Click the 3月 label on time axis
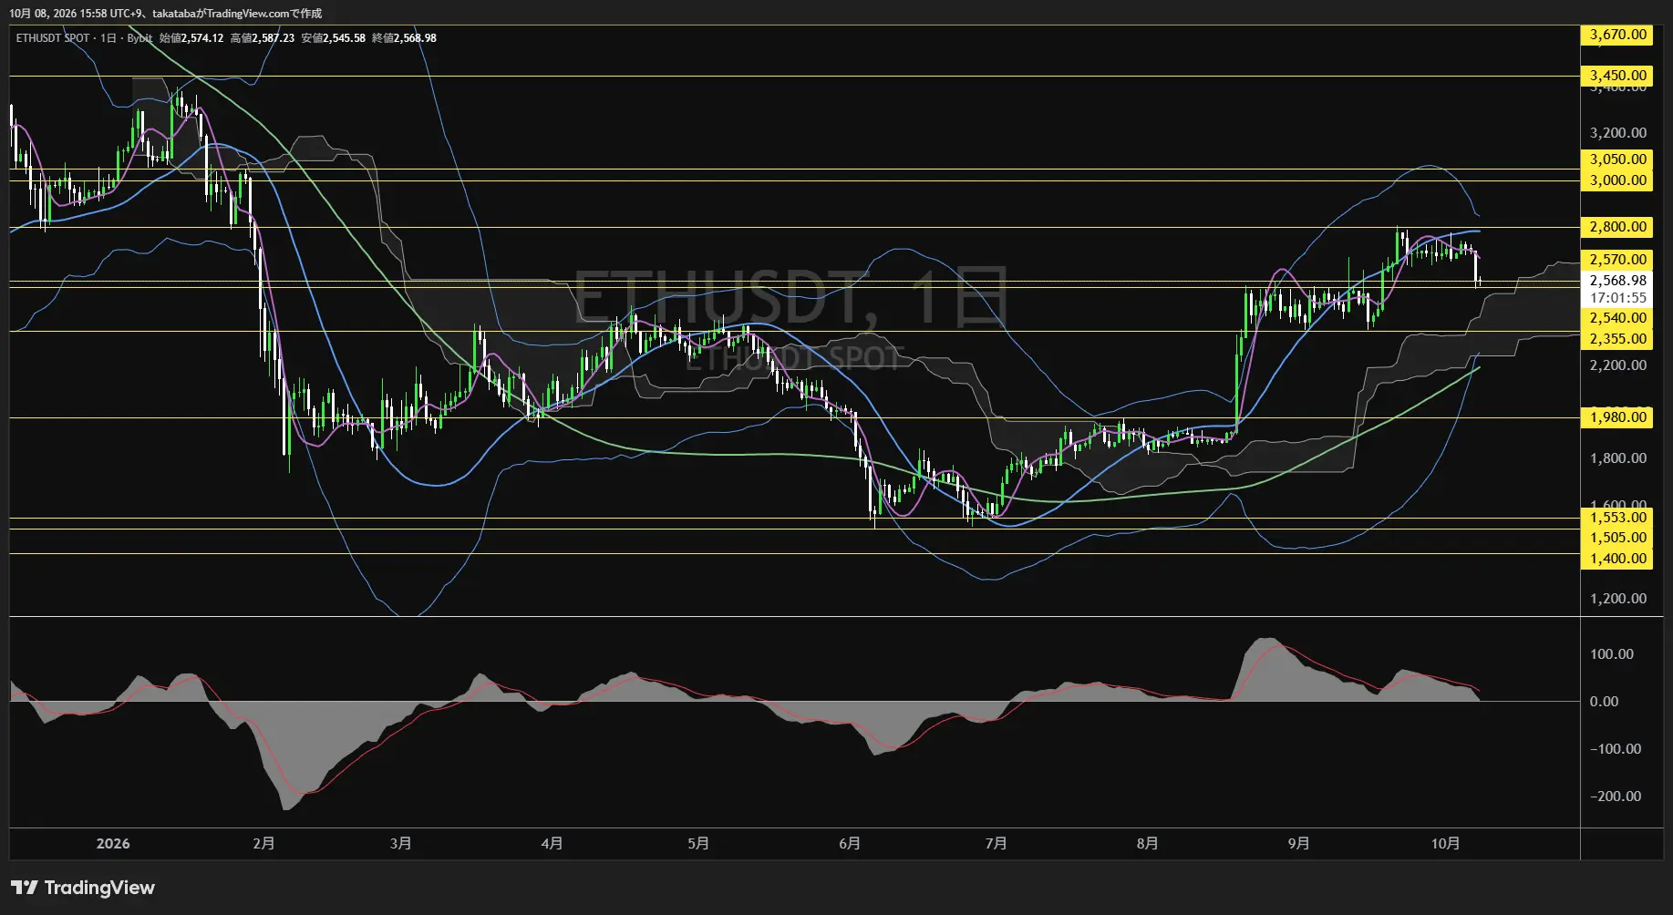This screenshot has width=1673, height=915. point(400,844)
